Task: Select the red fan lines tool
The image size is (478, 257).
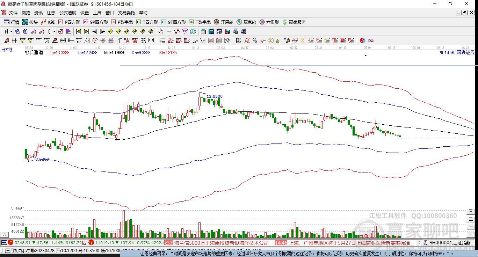Action: (x=171, y=41)
